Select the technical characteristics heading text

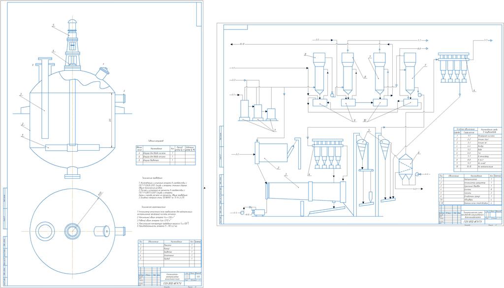pos(153,207)
